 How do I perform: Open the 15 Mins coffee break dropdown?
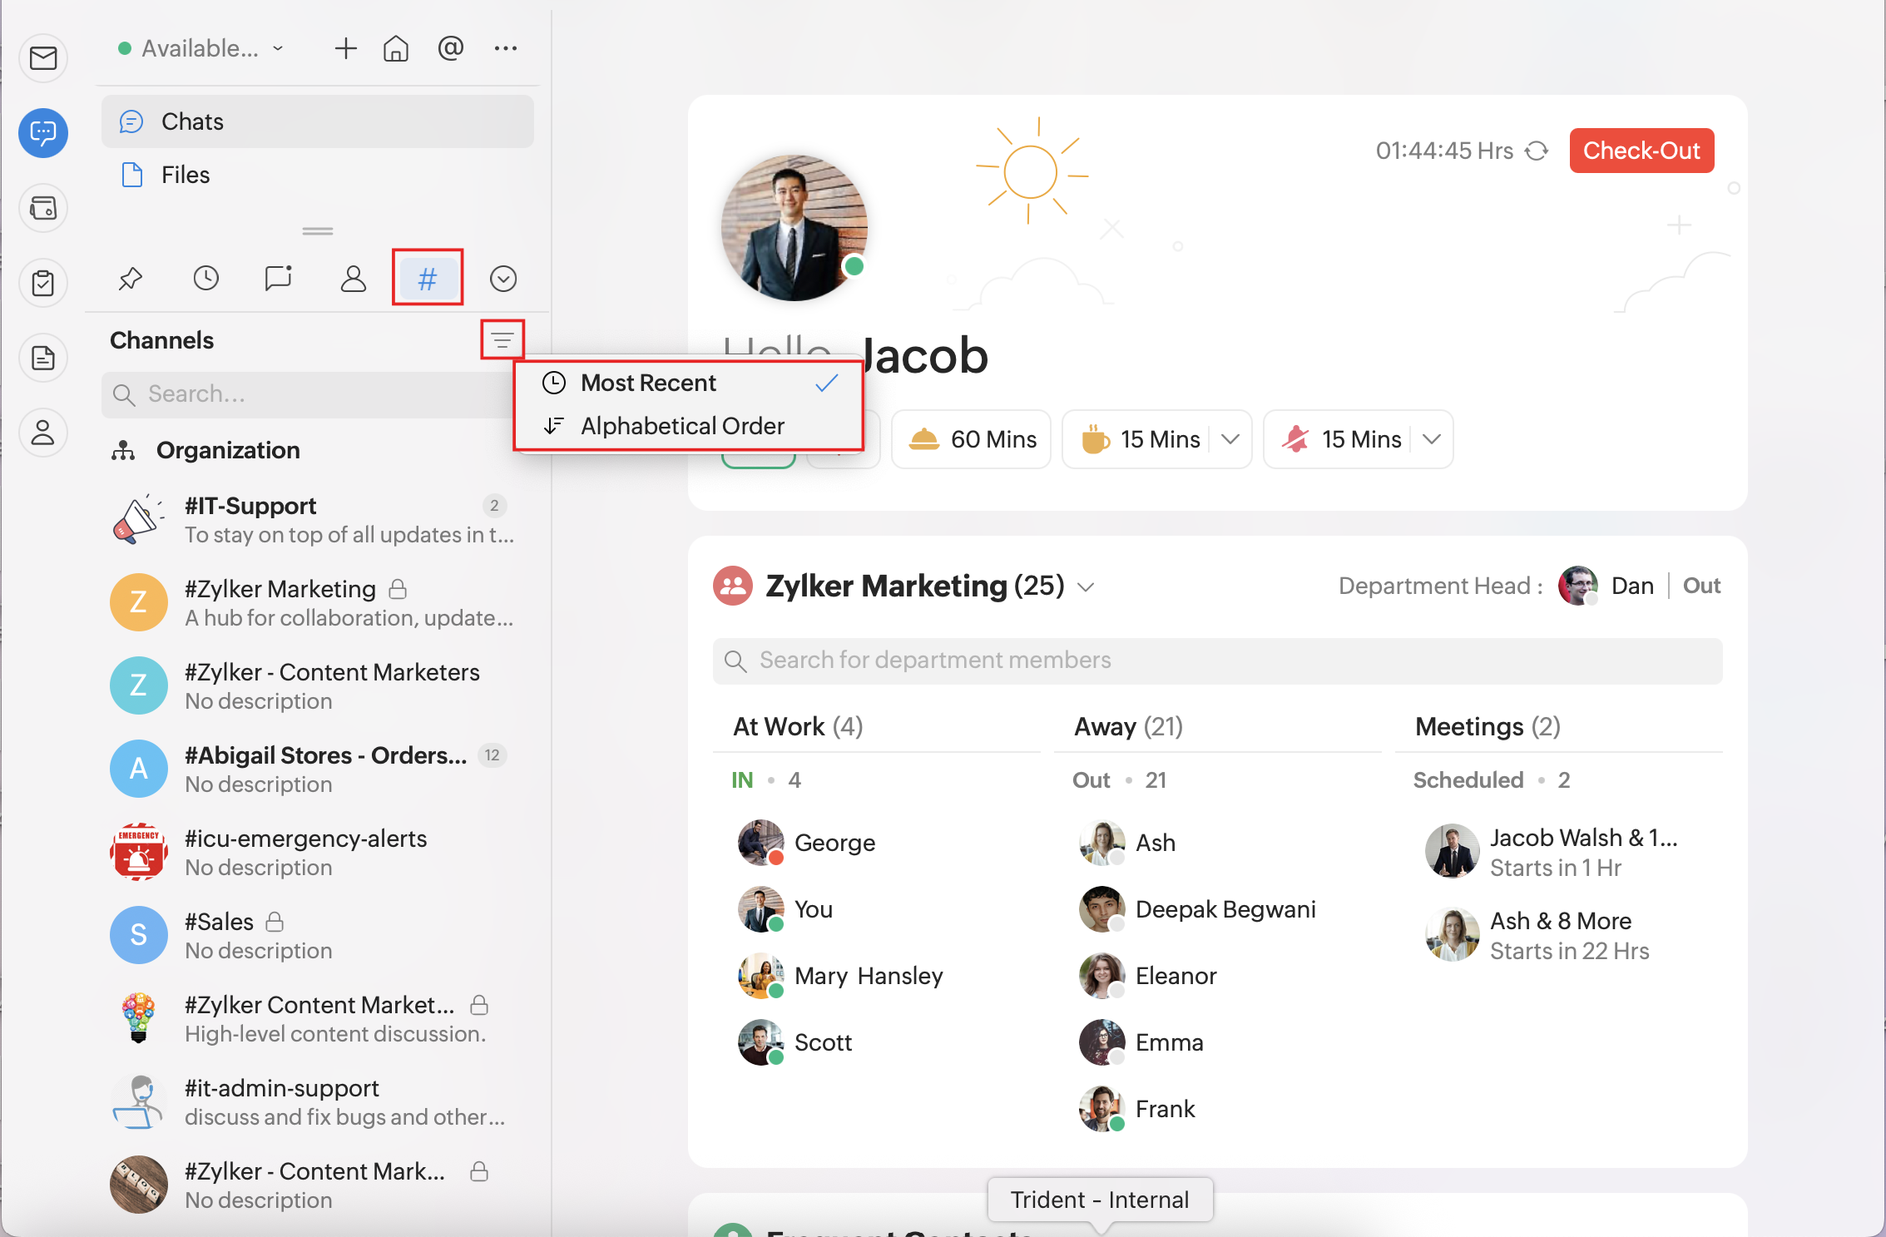[1231, 439]
